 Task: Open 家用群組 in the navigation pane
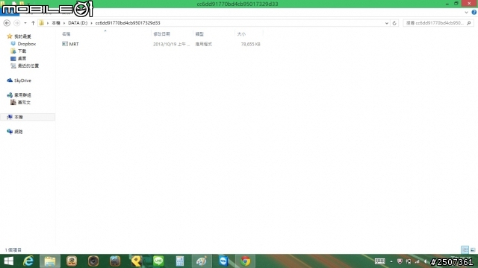pyautogui.click(x=22, y=95)
